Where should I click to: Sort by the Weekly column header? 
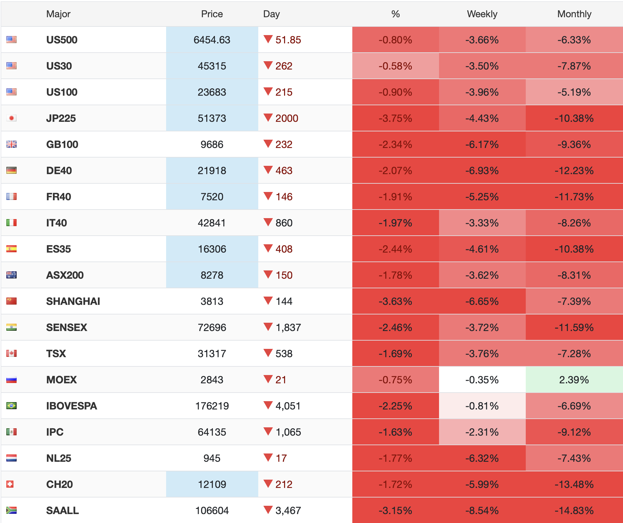[x=482, y=14]
